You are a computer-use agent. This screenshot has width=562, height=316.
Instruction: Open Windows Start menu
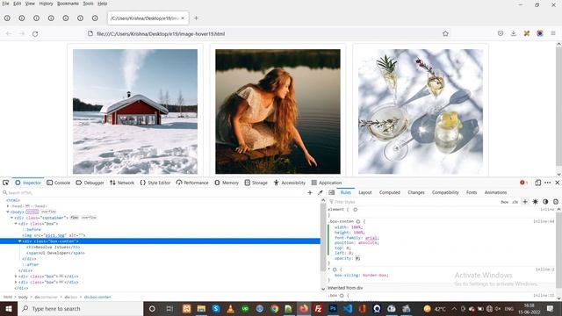9,308
